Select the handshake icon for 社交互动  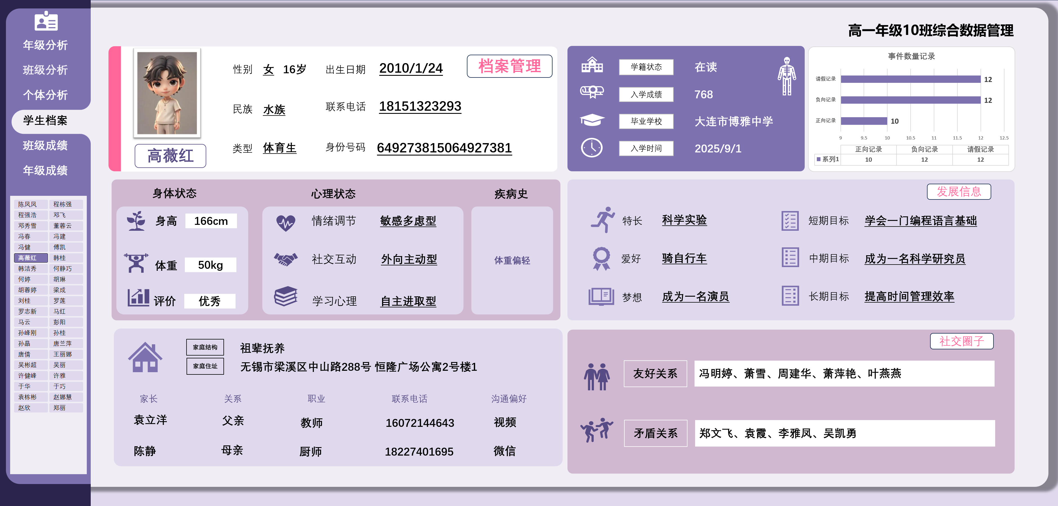point(287,259)
